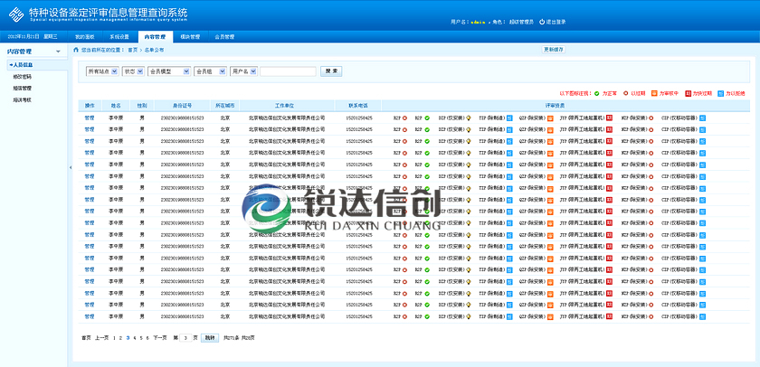
Task: Open the 会员组 member group dropdown
Action: [208, 71]
